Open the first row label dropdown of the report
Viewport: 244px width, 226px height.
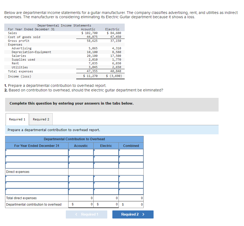tap(37, 152)
